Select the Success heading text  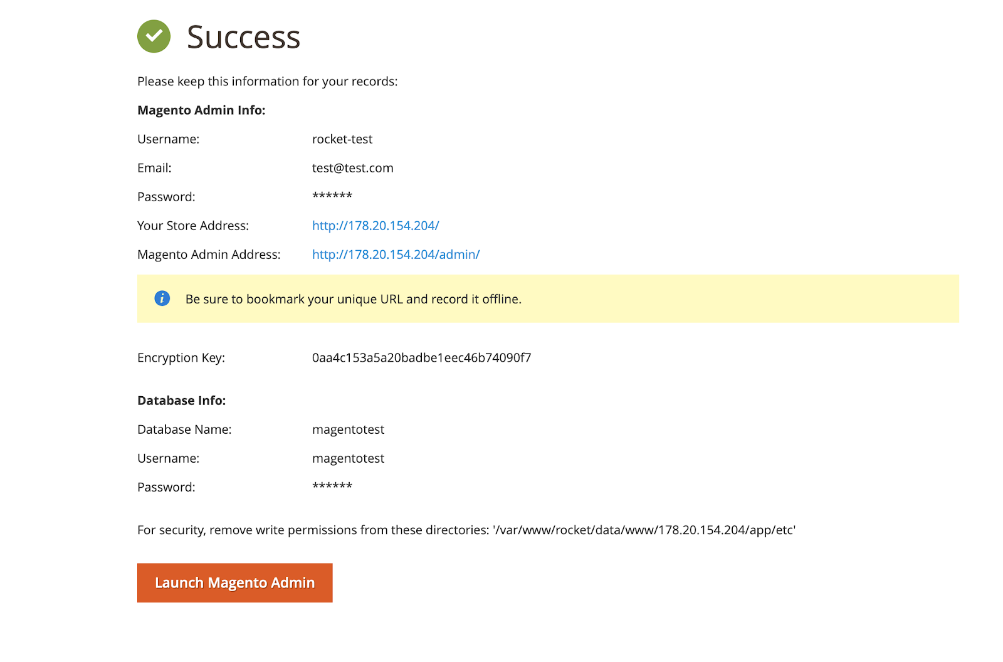click(x=244, y=37)
